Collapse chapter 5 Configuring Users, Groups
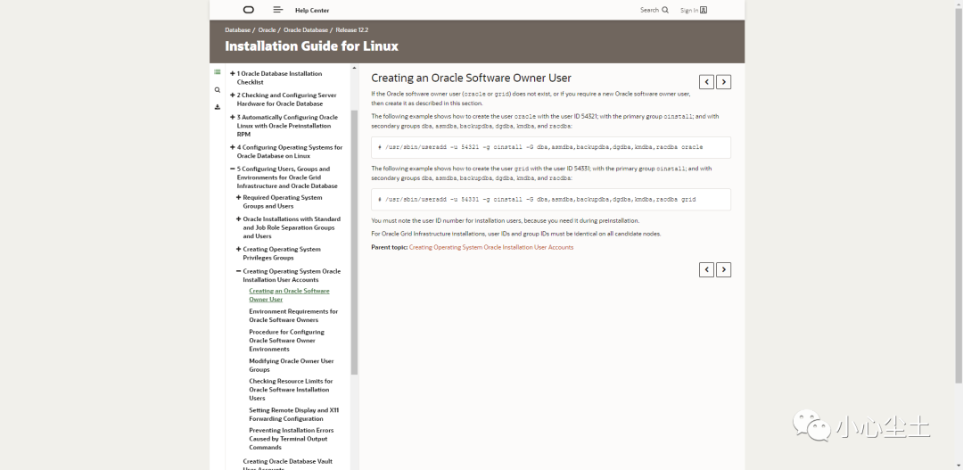This screenshot has width=963, height=470. click(233, 169)
